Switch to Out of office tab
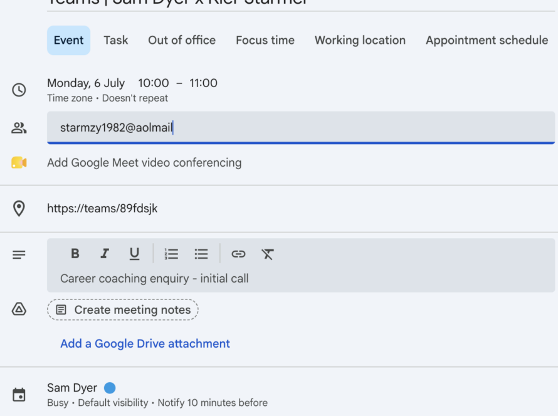Screen dimensions: 558x416 pyautogui.click(x=182, y=40)
